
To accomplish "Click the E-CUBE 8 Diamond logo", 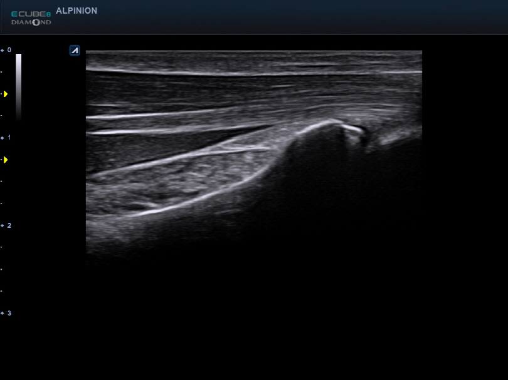I will point(31,18).
